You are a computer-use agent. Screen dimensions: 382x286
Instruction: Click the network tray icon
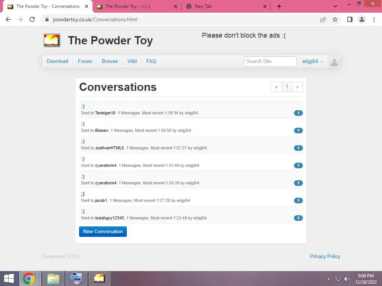click(x=338, y=279)
